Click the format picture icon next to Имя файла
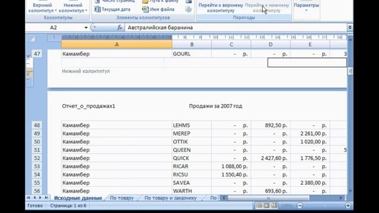 188,9
